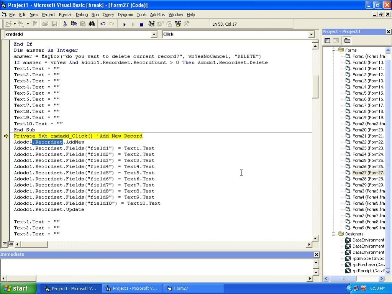Open the Object Browser toolbar icon
Viewport: 392px width, 294px height.
click(x=178, y=24)
